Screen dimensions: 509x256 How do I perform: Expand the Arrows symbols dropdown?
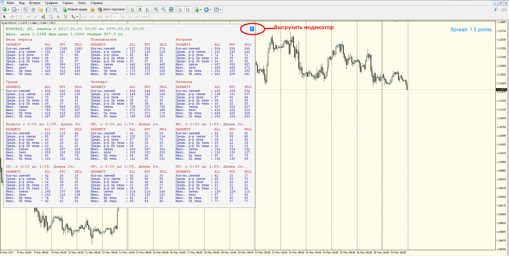(77, 17)
